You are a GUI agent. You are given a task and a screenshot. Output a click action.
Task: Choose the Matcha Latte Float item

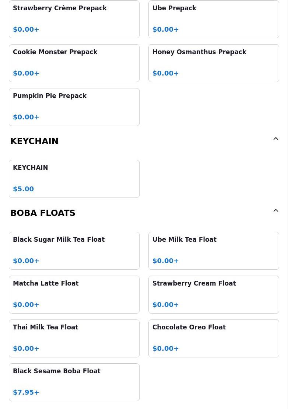click(74, 294)
